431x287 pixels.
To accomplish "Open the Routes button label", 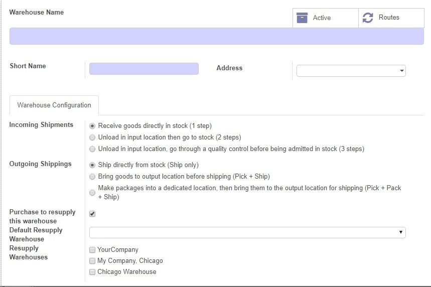I will tap(389, 18).
